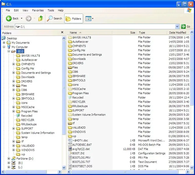Expand Documents and Settings in tree

[14, 73]
